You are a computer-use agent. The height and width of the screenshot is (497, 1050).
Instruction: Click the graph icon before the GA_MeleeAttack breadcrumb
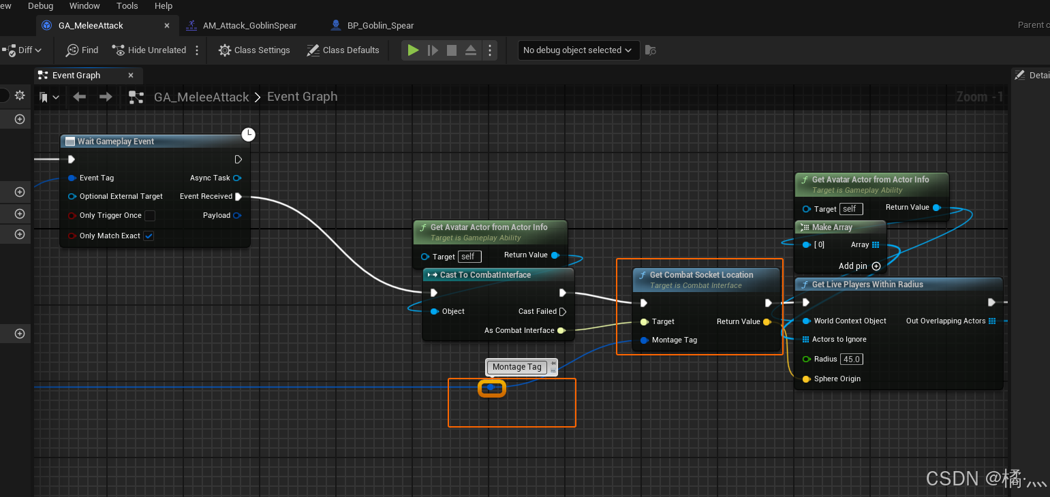(x=136, y=97)
